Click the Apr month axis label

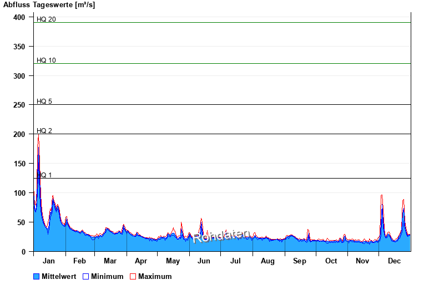click(x=141, y=261)
